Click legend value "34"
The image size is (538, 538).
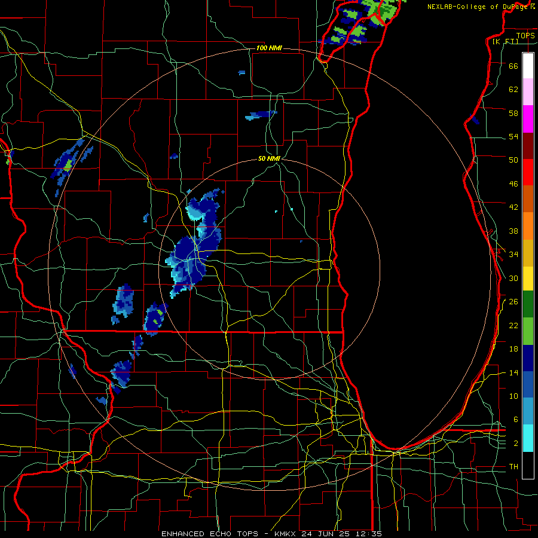[x=513, y=255]
